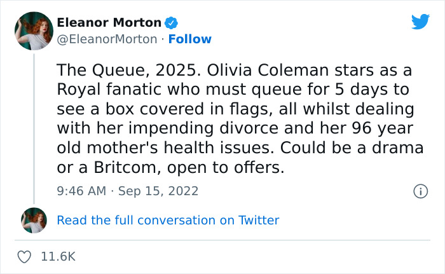445x274 pixels.
Task: Click the 11.6K likes count
Action: coord(58,257)
